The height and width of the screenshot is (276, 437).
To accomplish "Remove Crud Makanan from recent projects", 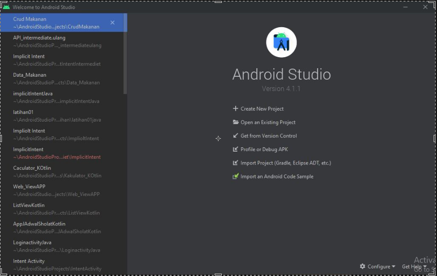I will 112,22.
